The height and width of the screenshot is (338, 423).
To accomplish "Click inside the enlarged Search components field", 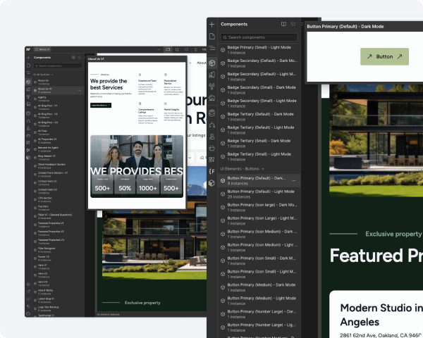I will click(259, 37).
